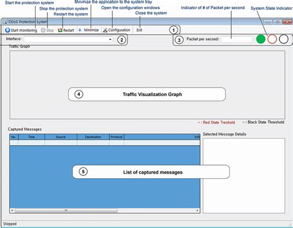Click the Traffic Graph group label
The width and height of the screenshot is (293, 228).
[19, 46]
